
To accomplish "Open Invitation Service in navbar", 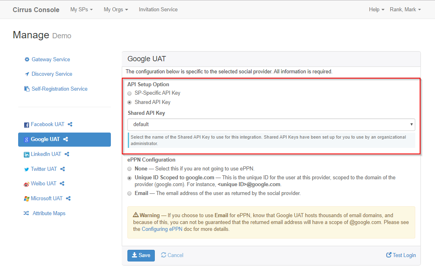I will click(158, 9).
